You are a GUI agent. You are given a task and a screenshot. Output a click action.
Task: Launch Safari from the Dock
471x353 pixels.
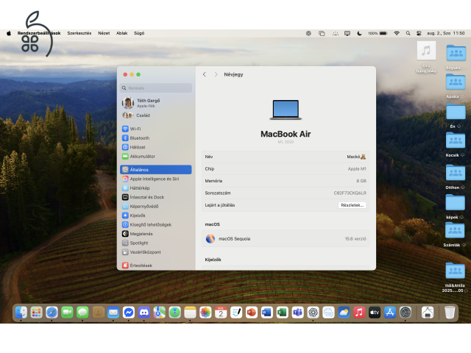coord(52,313)
